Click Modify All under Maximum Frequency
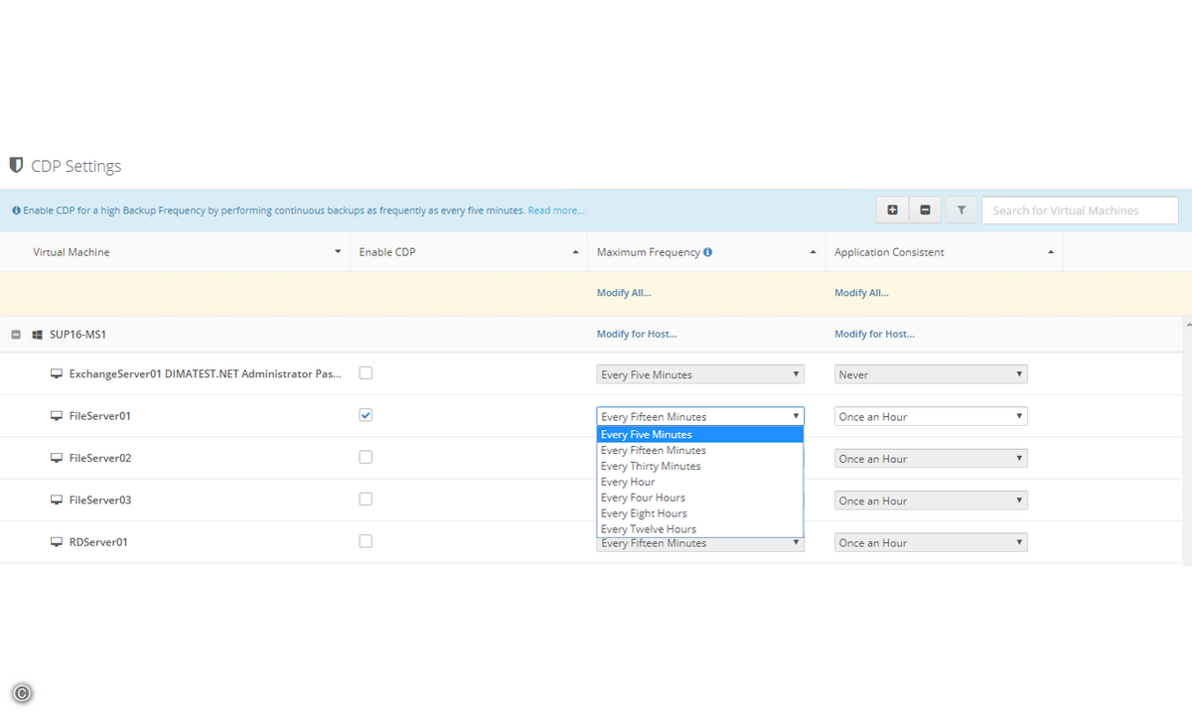This screenshot has width=1192, height=715. coord(624,293)
